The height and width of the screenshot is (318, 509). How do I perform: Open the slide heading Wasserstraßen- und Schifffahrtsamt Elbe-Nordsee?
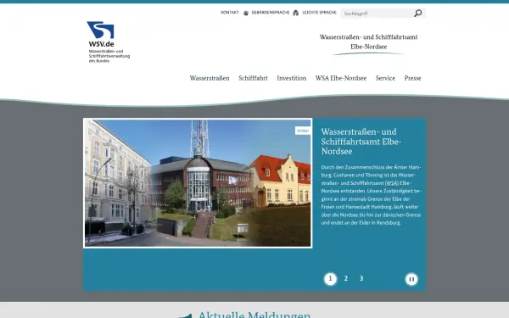coord(361,142)
